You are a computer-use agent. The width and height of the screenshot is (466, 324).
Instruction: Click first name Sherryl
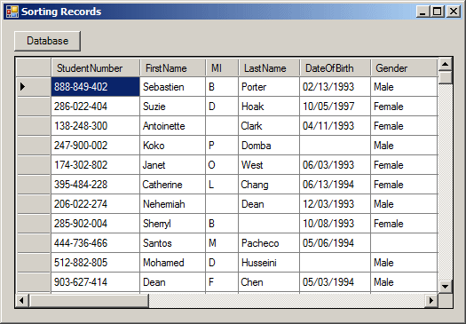tap(173, 224)
